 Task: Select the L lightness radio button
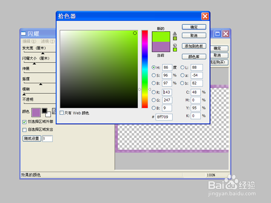coord(182,67)
